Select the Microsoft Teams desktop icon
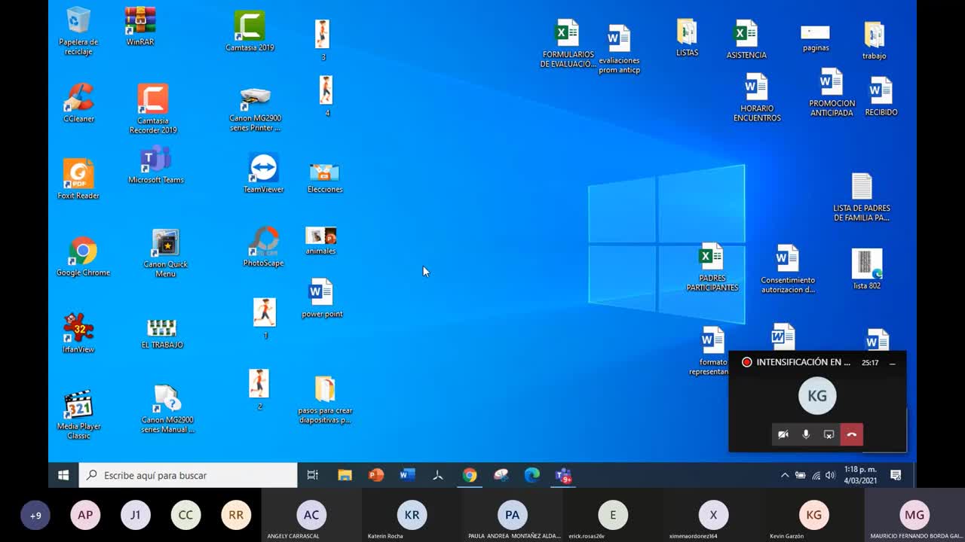The width and height of the screenshot is (965, 542). coord(156,165)
